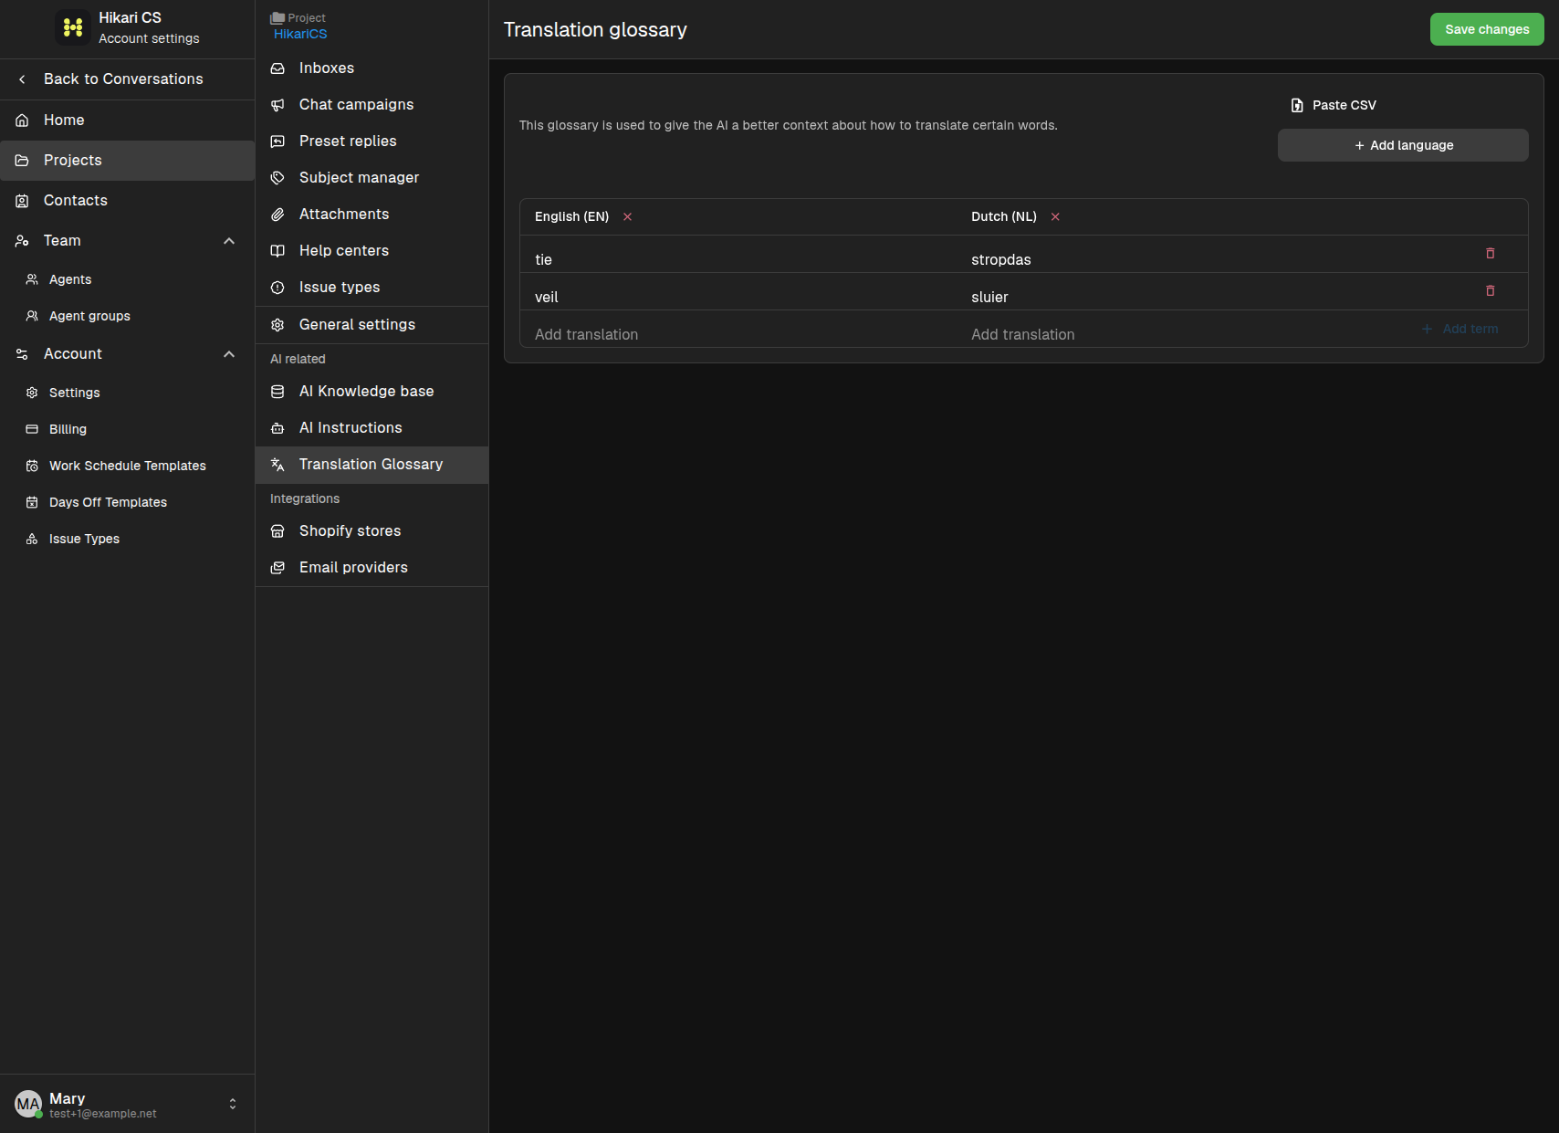
Task: Delete the 'veil' glossary row
Action: click(x=1490, y=290)
